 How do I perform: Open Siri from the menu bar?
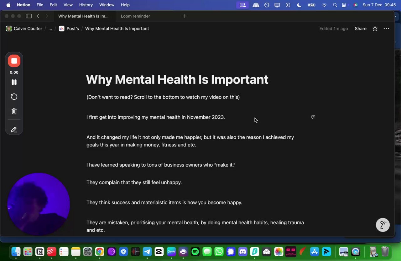point(355,5)
